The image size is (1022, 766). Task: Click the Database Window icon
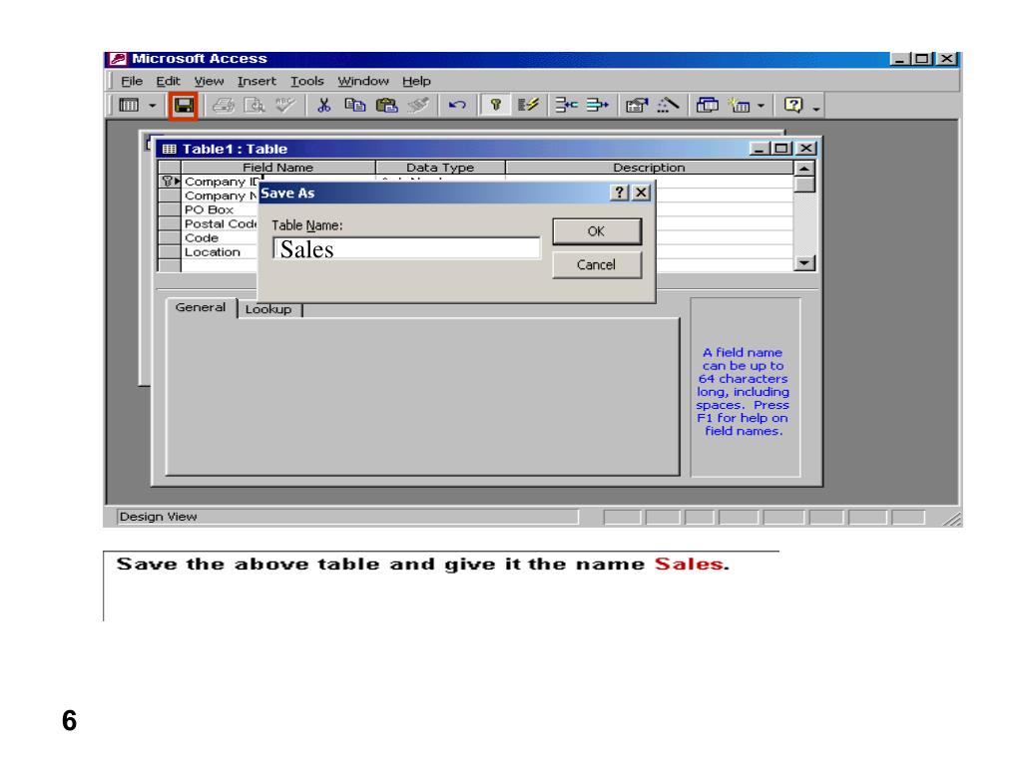click(708, 105)
